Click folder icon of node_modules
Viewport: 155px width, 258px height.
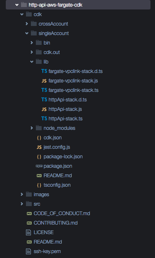tap(39, 128)
